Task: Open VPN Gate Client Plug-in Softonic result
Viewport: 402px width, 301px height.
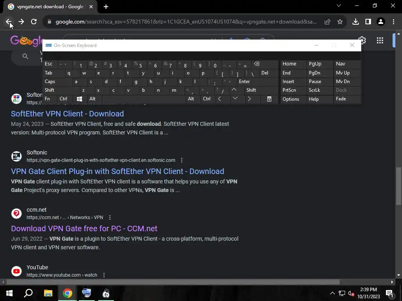Action: coord(117,171)
